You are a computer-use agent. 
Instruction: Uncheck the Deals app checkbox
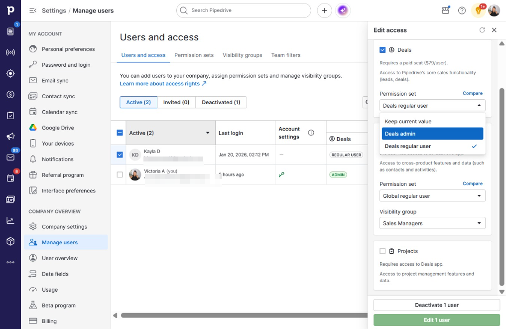(382, 50)
